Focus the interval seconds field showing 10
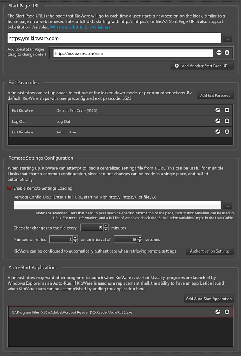 pyautogui.click(x=126, y=240)
